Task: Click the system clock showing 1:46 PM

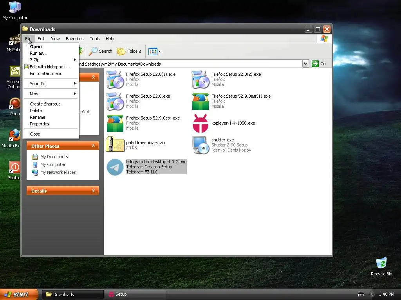Action: point(387,295)
